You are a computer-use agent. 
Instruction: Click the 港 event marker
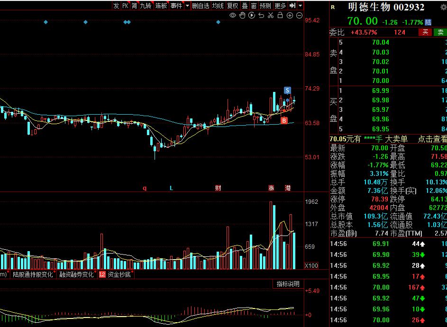[288, 188]
